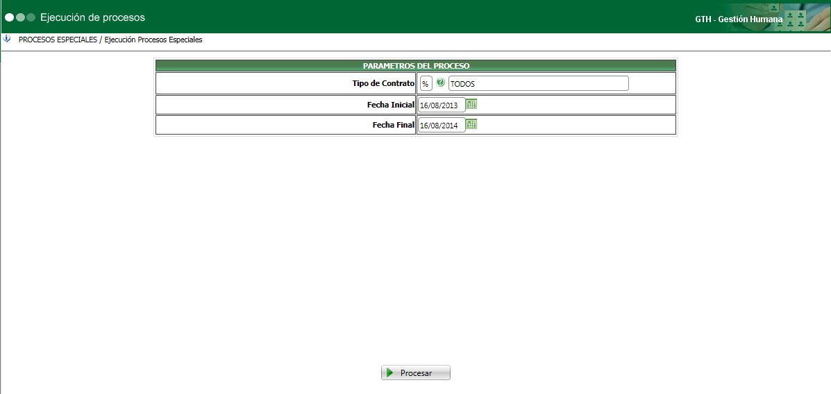Image resolution: width=831 pixels, height=394 pixels.
Task: Click the TODOS contract description field
Action: [x=539, y=84]
